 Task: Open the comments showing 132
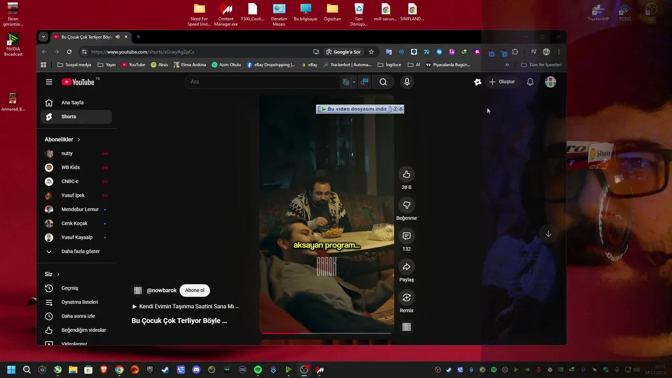click(406, 236)
